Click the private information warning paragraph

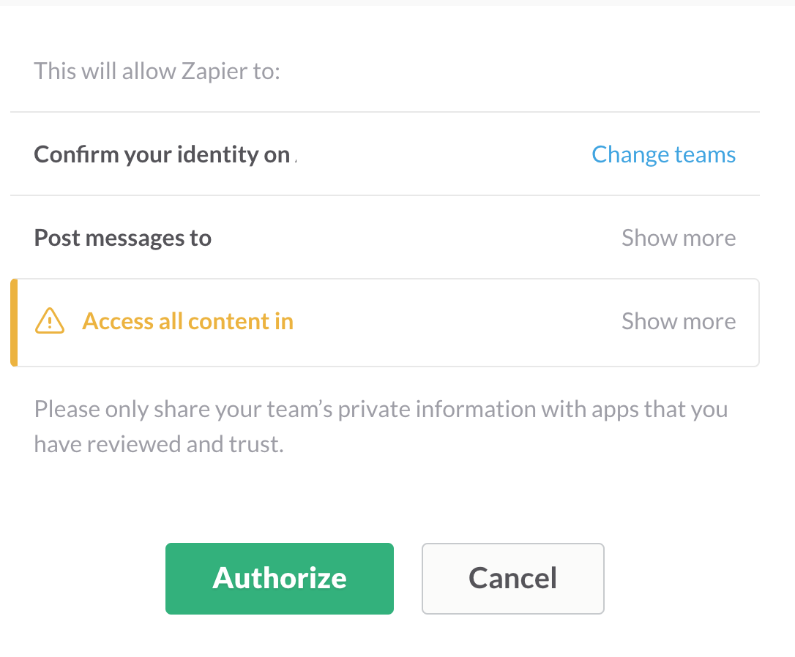(x=381, y=427)
